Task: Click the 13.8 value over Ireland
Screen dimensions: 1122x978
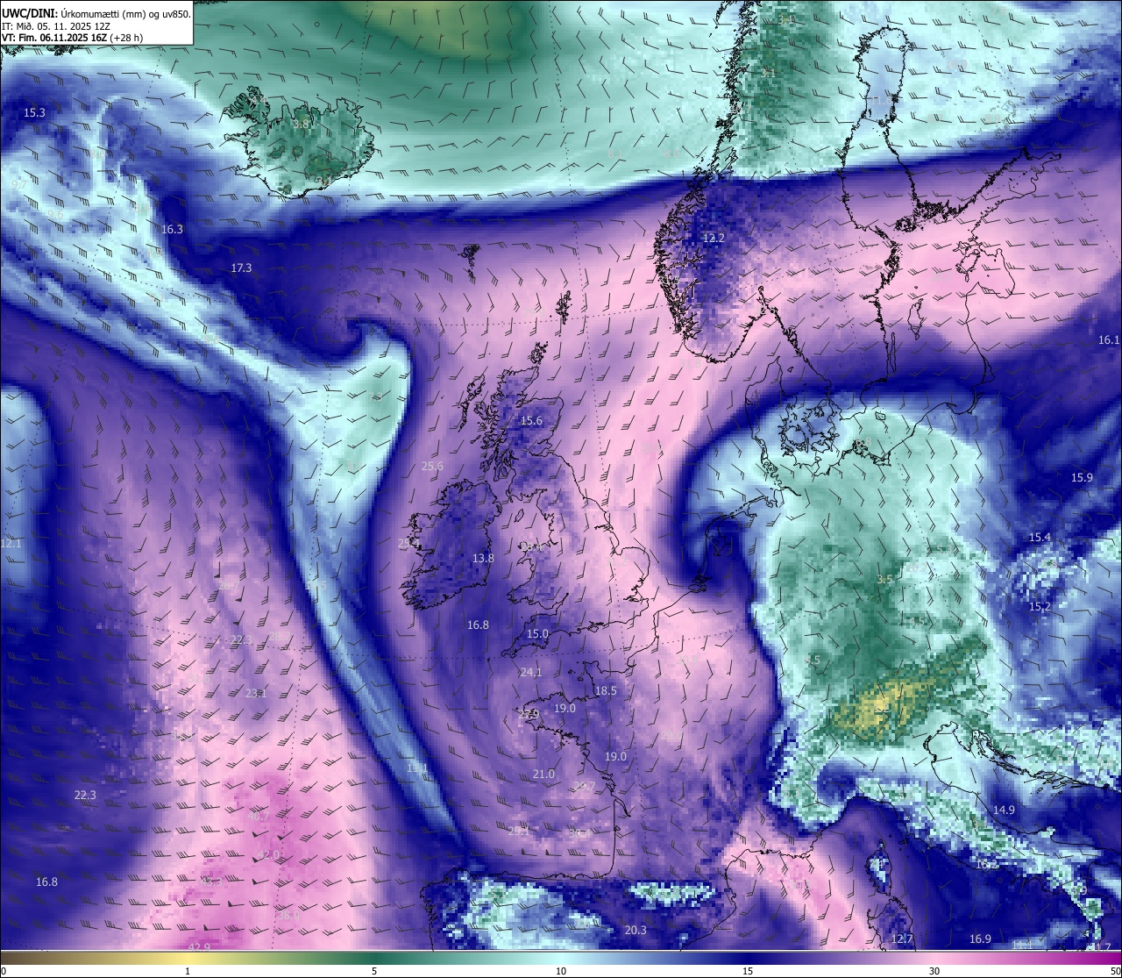Action: click(x=483, y=559)
